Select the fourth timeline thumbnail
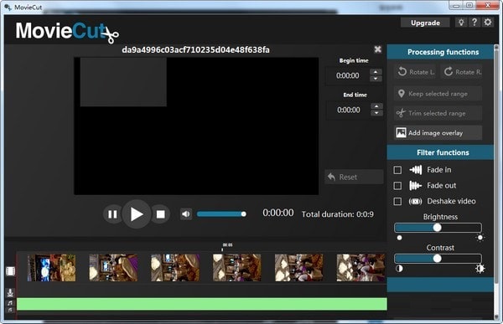Image resolution: width=503 pixels, height=324 pixels. (x=237, y=268)
